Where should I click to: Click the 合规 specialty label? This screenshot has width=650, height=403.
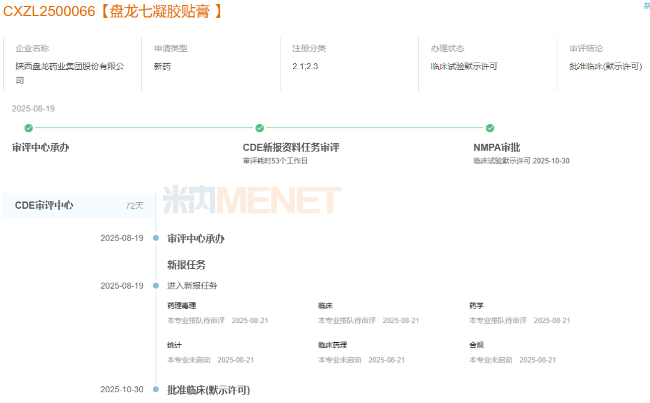[476, 345]
